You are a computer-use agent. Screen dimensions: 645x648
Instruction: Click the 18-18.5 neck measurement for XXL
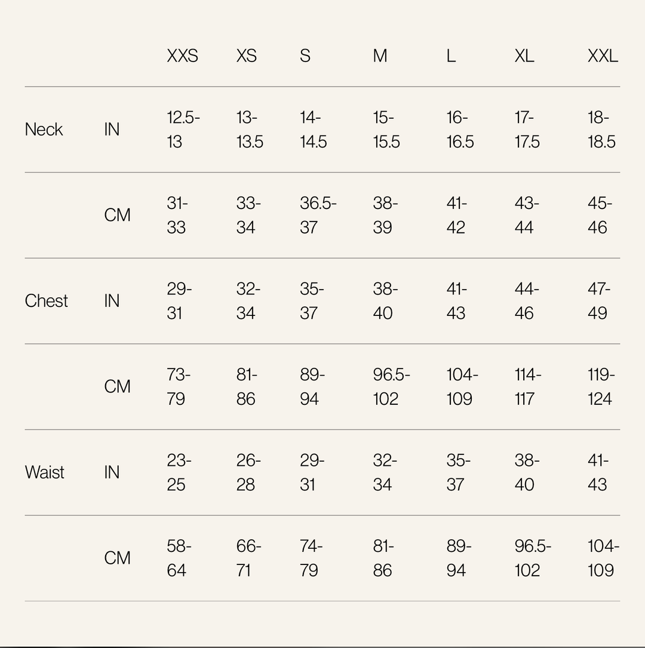[600, 130]
